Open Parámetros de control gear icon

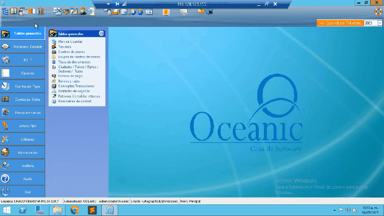click(54, 101)
